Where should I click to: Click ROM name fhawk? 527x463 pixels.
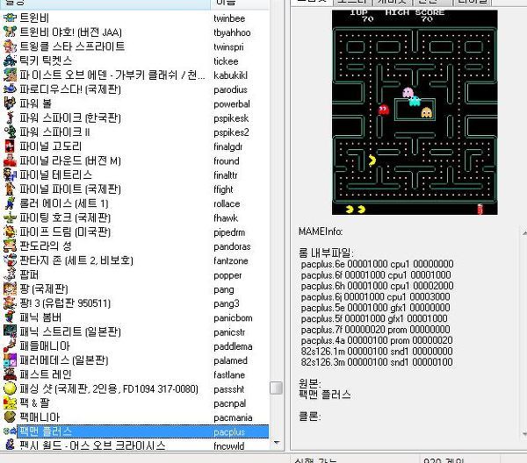pos(226,217)
